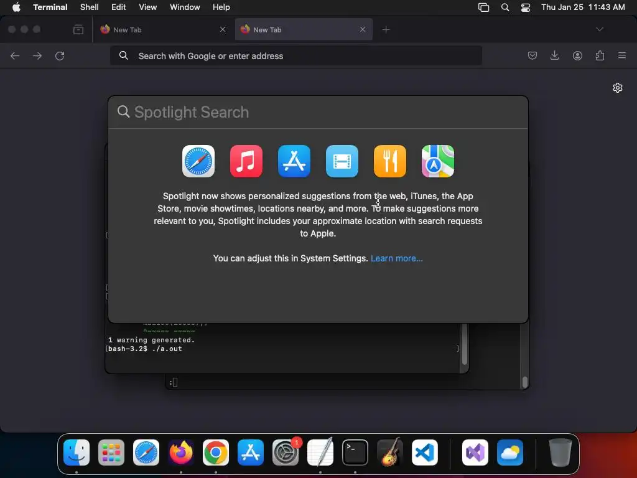Viewport: 637px width, 478px height.
Task: Click the Spotlight Search input field
Action: (x=318, y=112)
